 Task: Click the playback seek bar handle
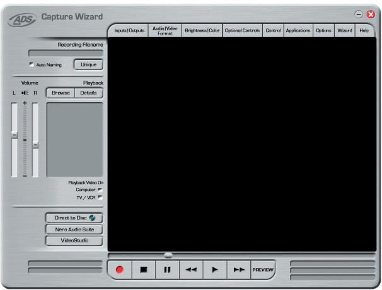tap(168, 255)
